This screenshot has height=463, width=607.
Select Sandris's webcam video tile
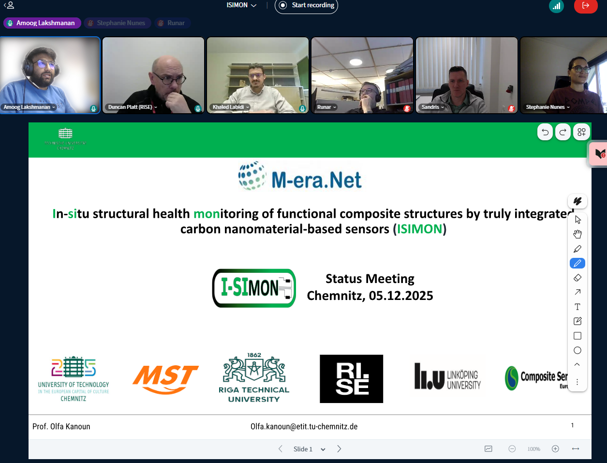[467, 75]
